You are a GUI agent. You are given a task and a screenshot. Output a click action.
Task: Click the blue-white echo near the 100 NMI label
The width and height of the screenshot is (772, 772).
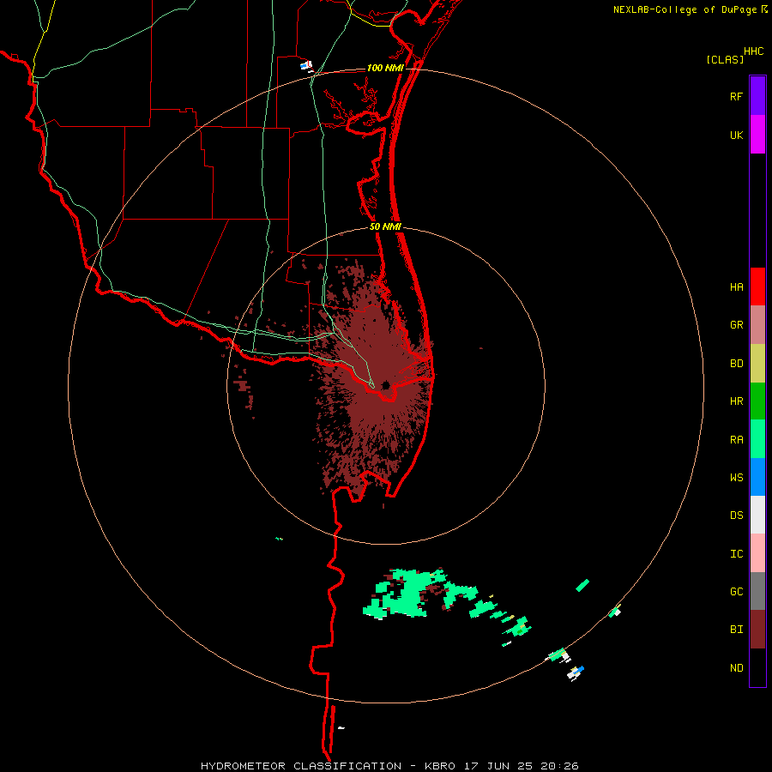click(x=306, y=65)
